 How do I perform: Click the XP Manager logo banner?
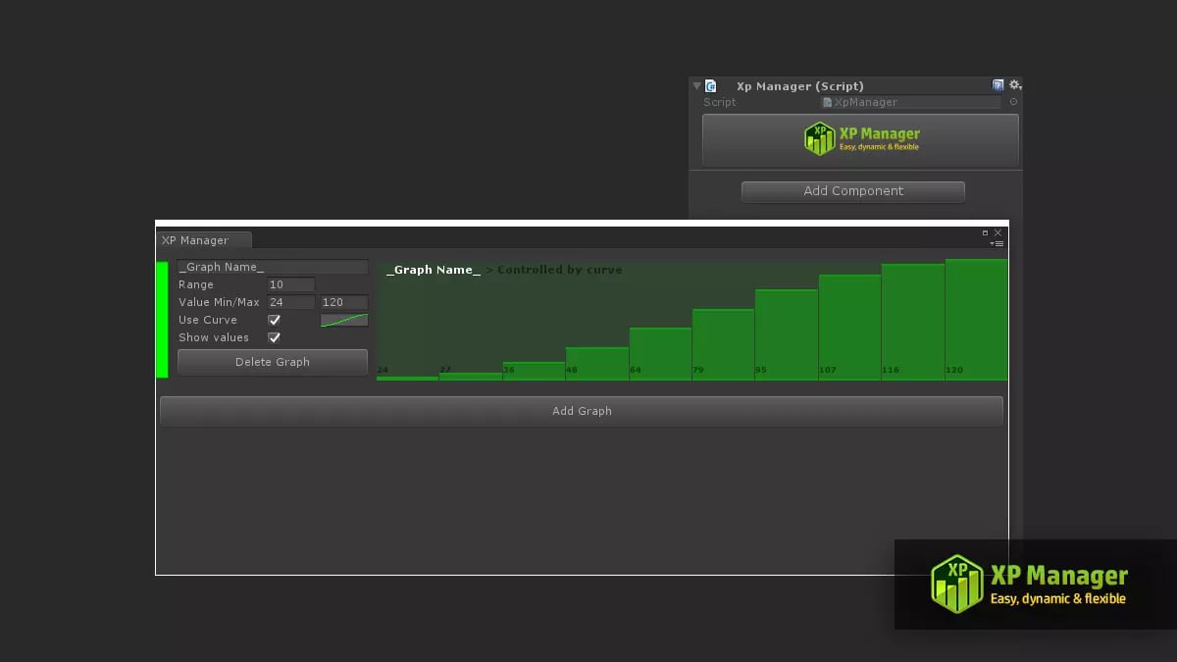pyautogui.click(x=860, y=139)
